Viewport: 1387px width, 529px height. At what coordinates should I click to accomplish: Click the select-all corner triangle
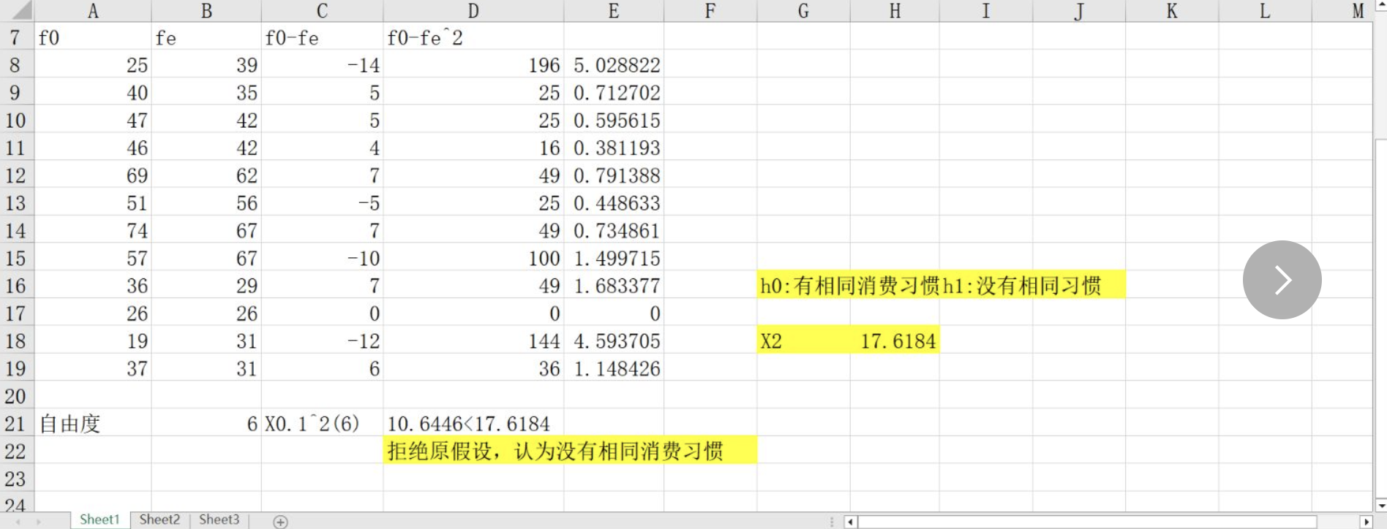(x=18, y=10)
